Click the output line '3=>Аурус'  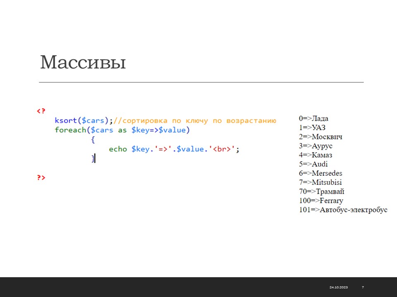(316, 146)
